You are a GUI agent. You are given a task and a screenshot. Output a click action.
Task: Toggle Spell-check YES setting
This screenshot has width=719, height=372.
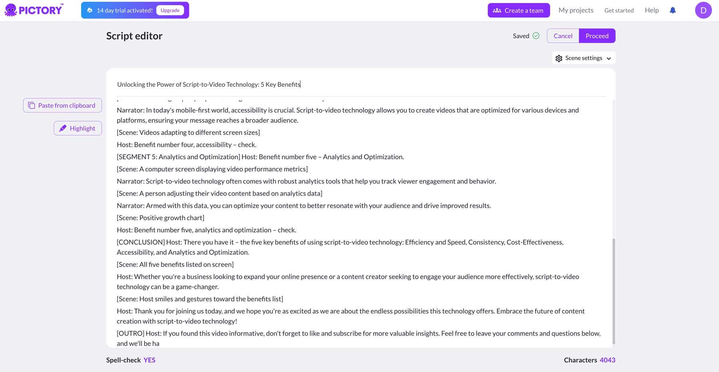tap(149, 360)
